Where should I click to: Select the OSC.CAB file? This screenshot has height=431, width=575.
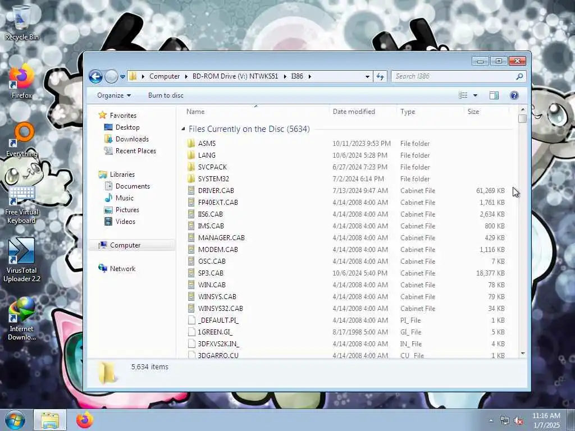(x=212, y=262)
